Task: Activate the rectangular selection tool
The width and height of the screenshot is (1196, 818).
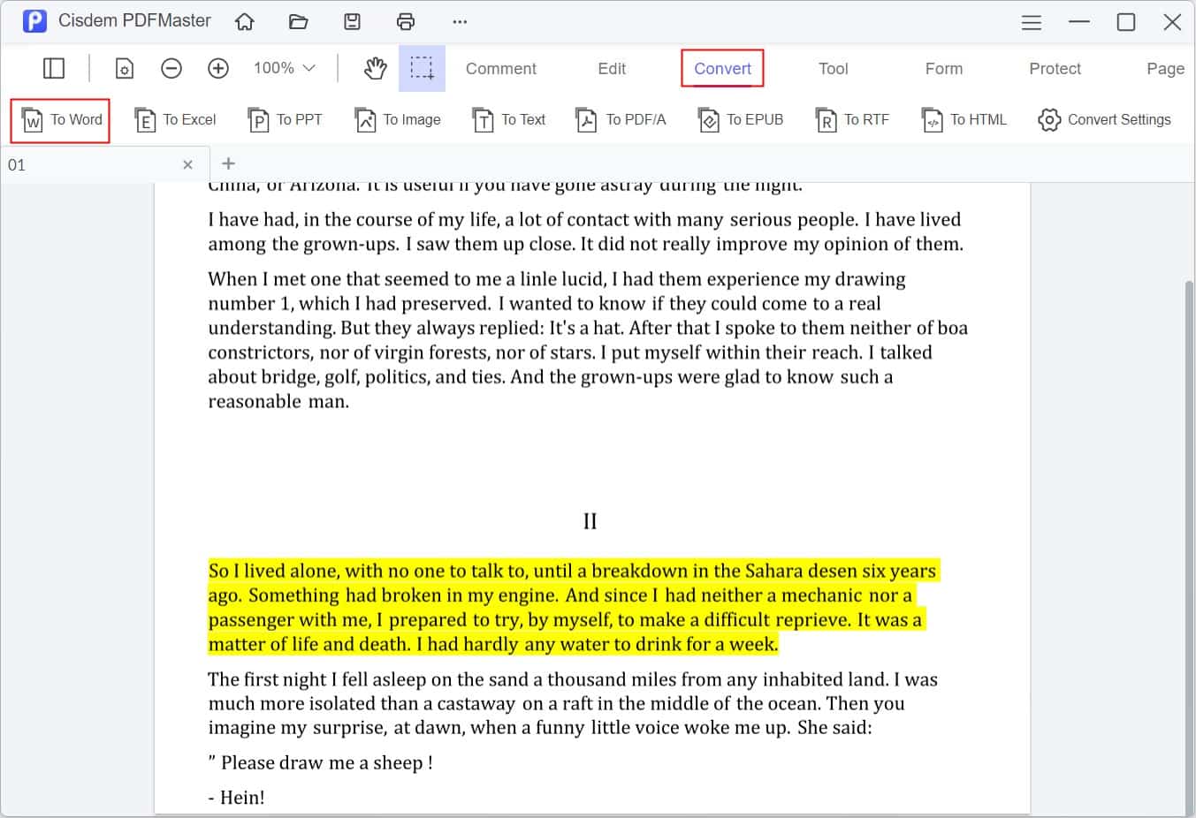Action: point(422,68)
